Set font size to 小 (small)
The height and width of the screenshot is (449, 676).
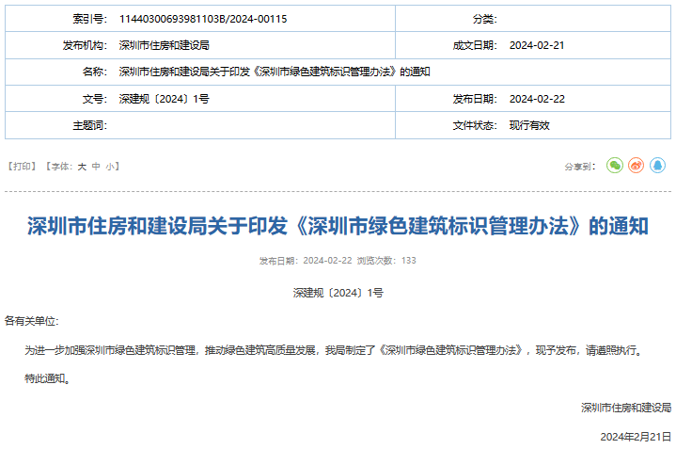(109, 167)
